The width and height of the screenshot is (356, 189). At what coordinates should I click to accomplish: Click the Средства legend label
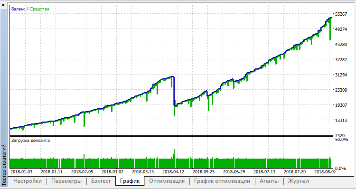39,9
